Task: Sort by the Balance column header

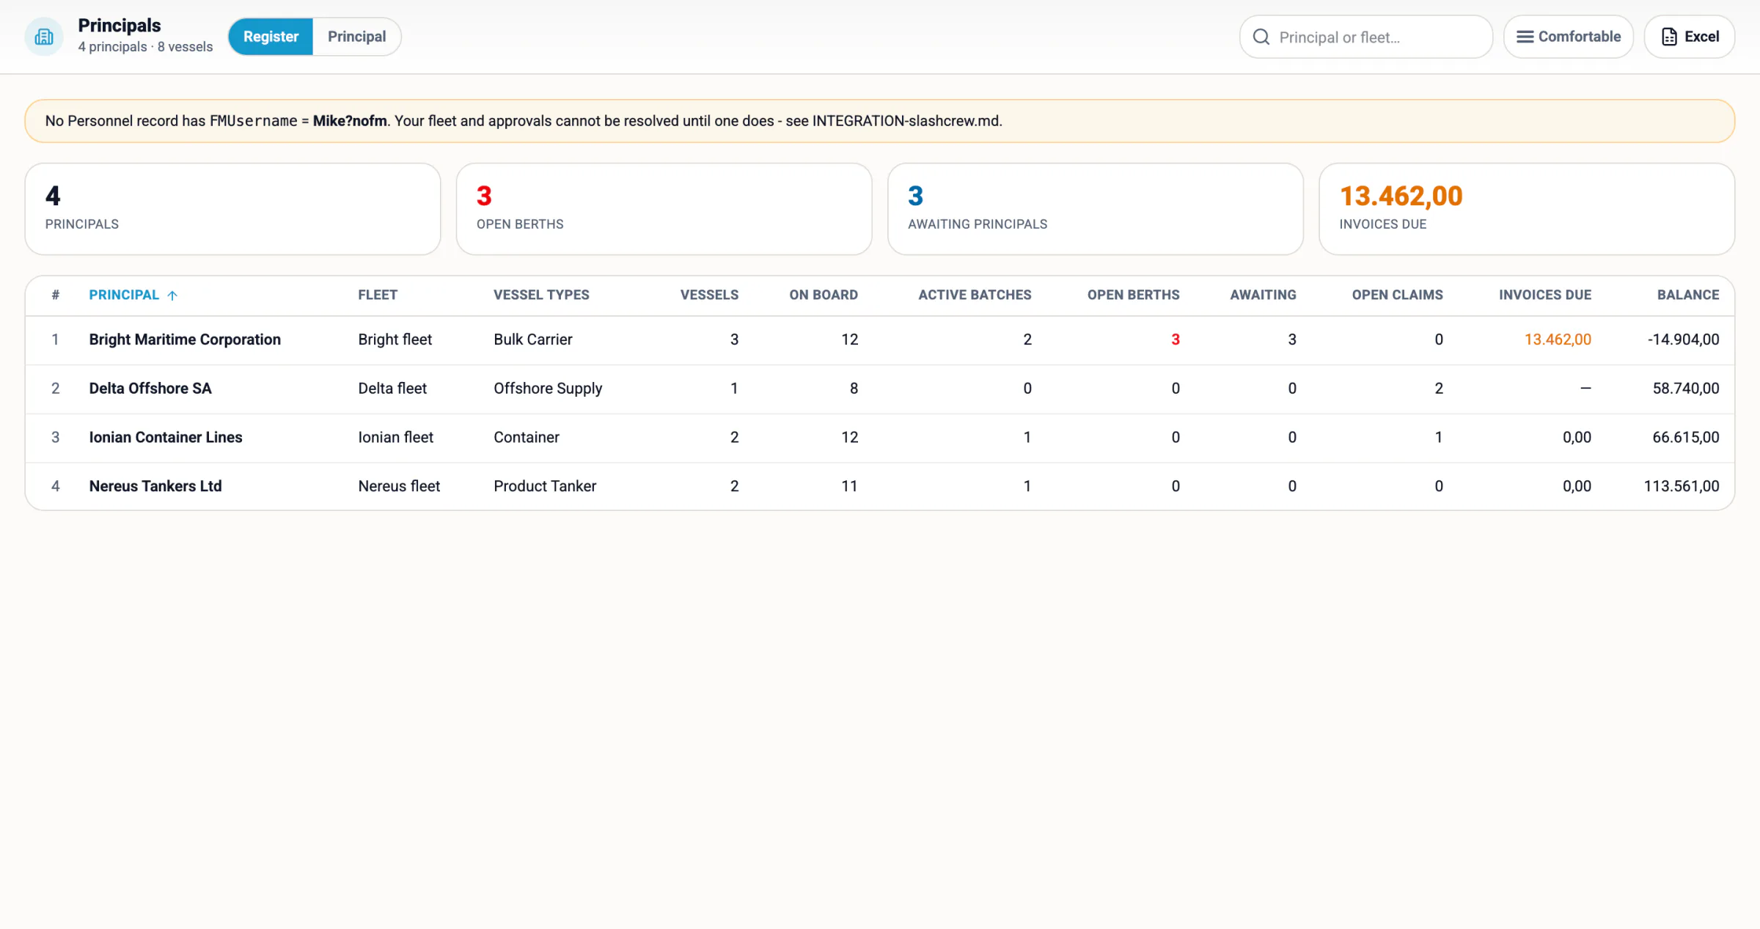Action: 1688,295
